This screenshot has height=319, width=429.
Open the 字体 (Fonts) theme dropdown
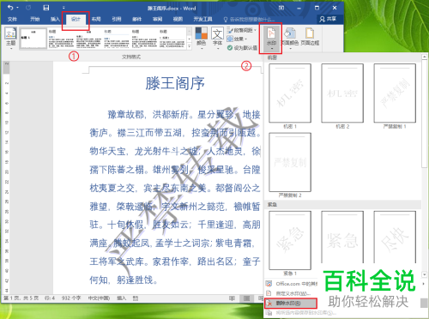(x=217, y=39)
